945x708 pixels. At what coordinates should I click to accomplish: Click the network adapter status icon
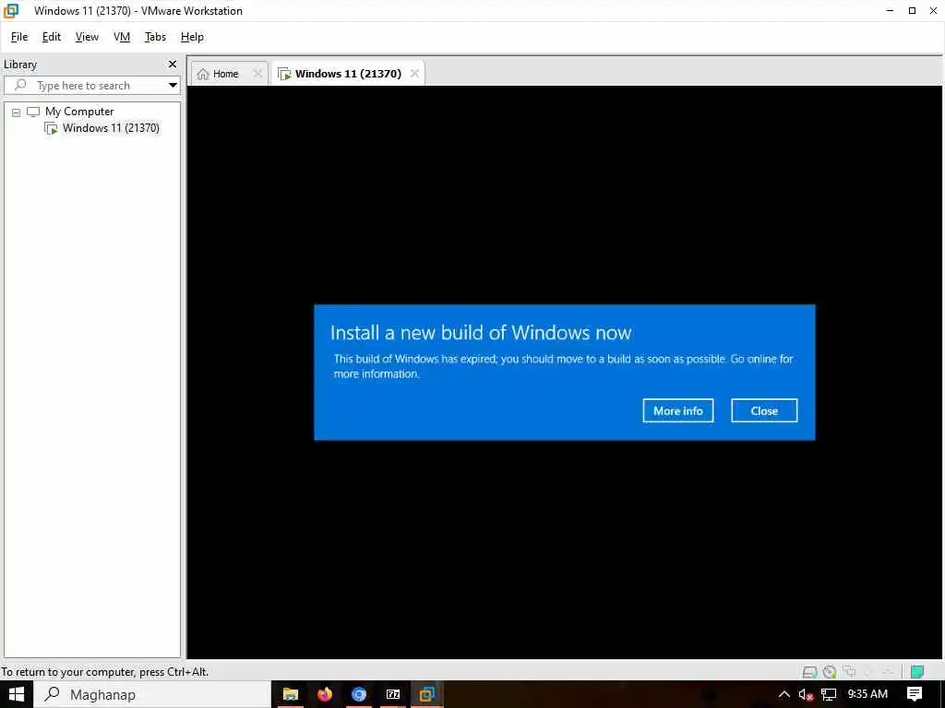[x=849, y=671]
